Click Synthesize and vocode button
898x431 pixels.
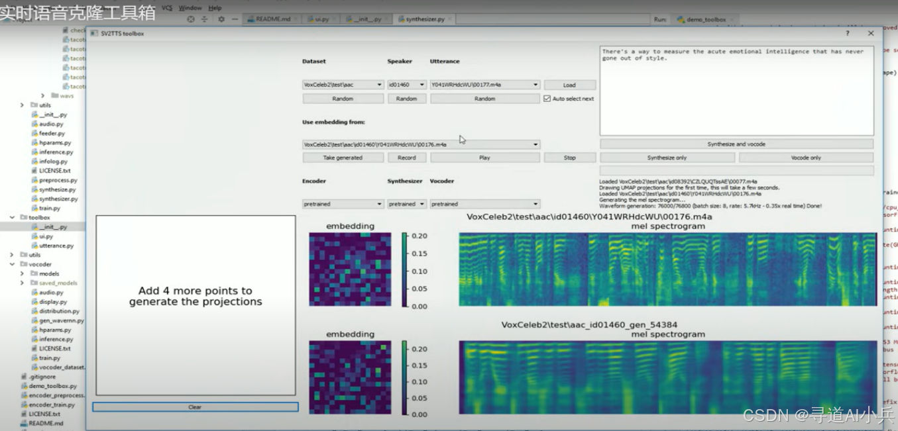point(736,144)
